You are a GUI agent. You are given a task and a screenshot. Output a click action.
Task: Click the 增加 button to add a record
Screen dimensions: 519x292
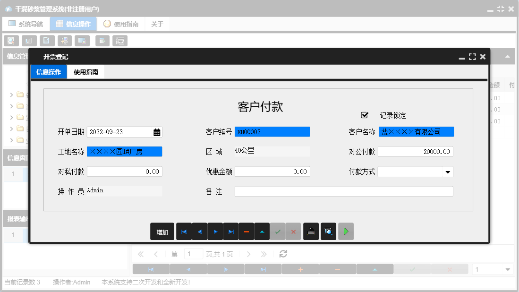162,232
